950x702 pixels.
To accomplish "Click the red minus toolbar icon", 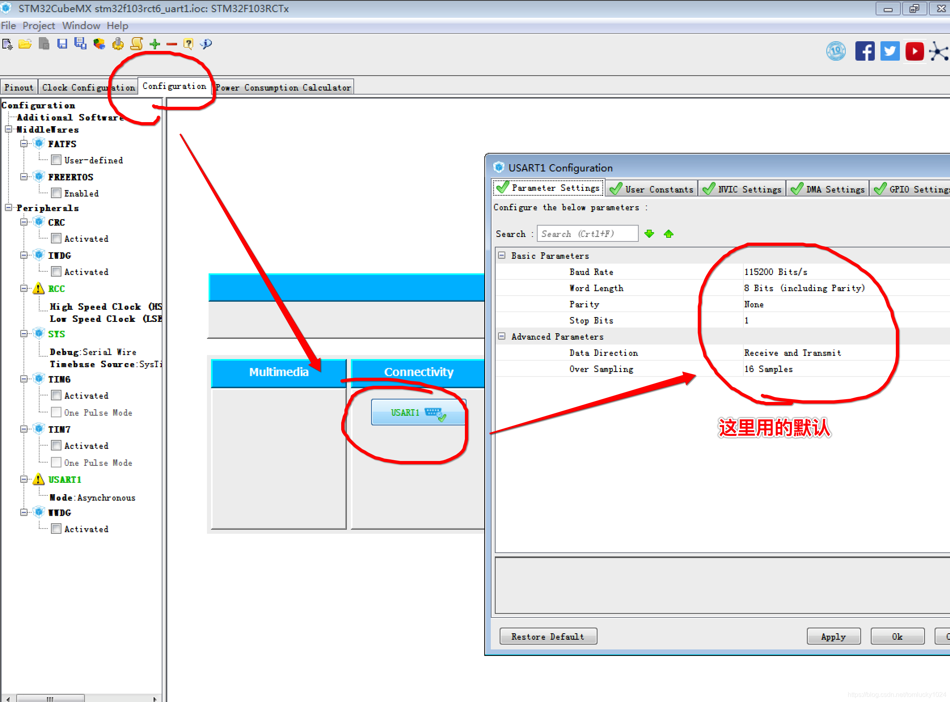I will [x=172, y=44].
